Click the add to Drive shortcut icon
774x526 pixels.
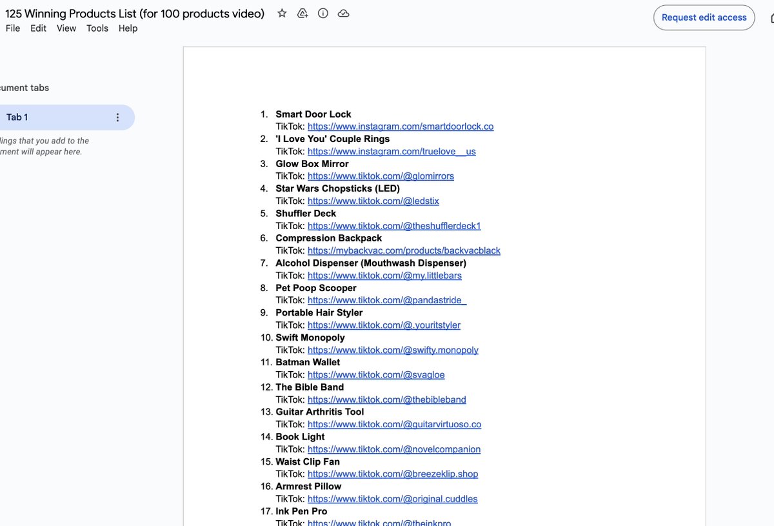[x=303, y=13]
